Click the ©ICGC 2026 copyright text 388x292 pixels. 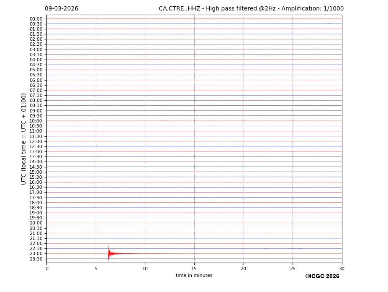[322, 276]
